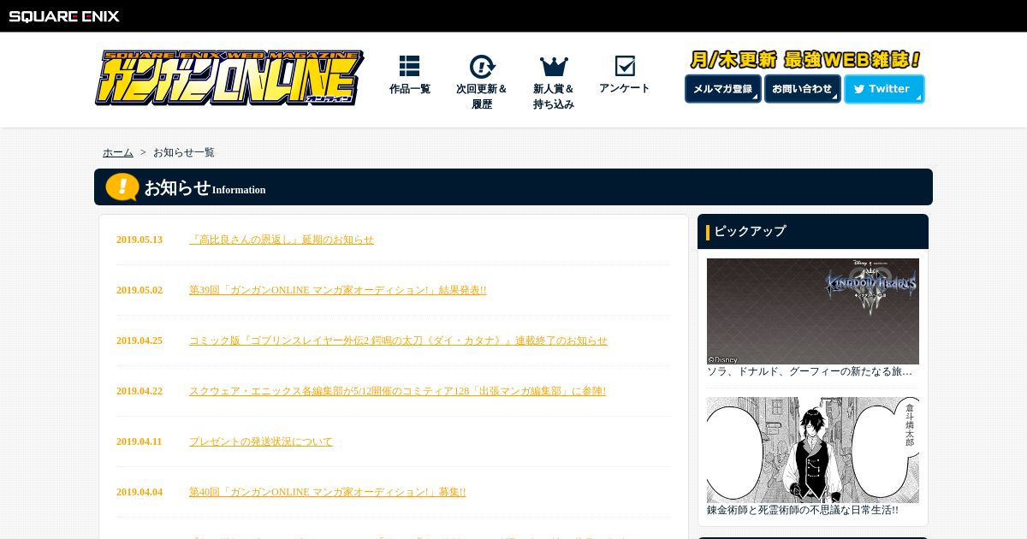The width and height of the screenshot is (1027, 539).
Task: Click the SQUARE ENIX logo
Action: point(64,16)
